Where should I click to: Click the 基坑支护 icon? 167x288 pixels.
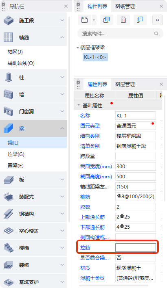(9, 282)
